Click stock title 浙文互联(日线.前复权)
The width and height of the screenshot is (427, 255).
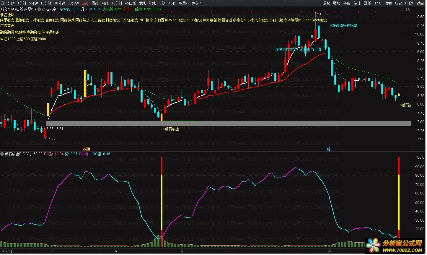pyautogui.click(x=18, y=9)
